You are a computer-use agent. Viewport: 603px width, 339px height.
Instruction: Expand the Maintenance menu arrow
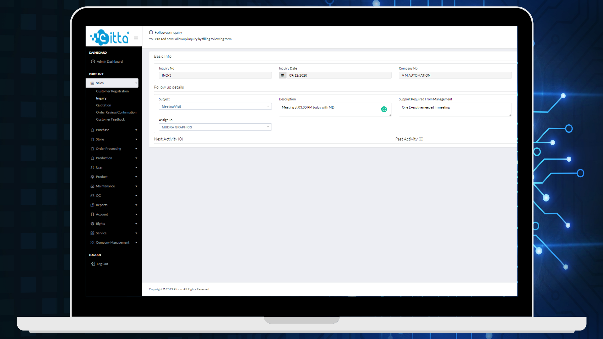[136, 186]
